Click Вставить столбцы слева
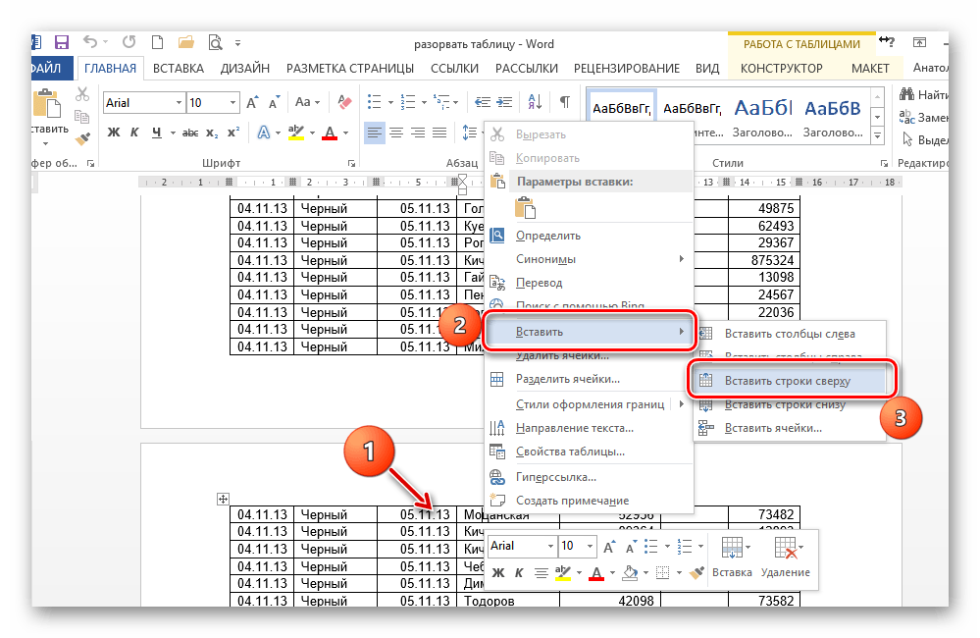Viewport: 980px width, 638px height. (x=790, y=334)
